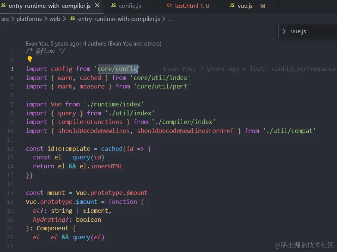The height and width of the screenshot is (252, 337).
Task: Open the web breadcrumb folder
Action: click(55, 19)
